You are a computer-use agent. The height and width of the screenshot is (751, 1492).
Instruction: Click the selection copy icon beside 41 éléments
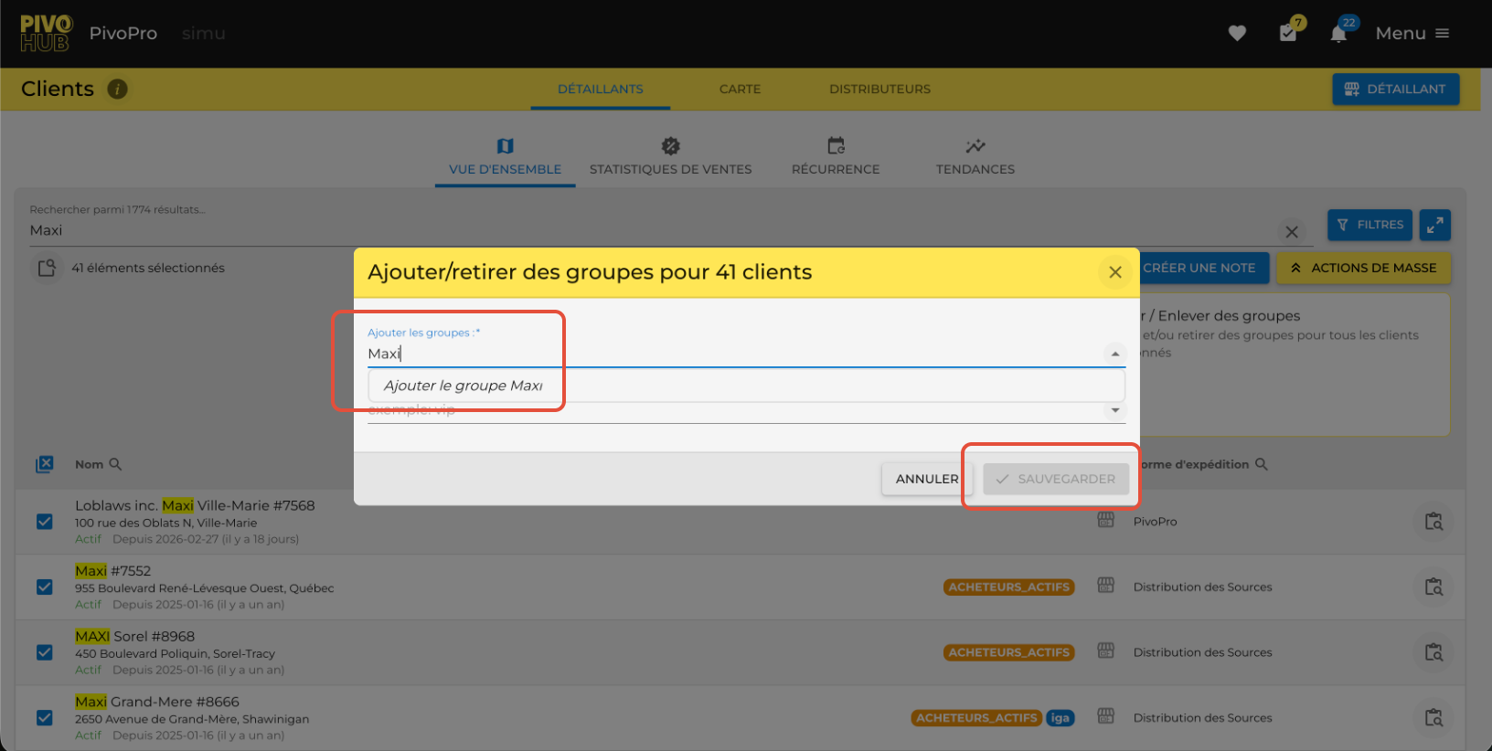coord(47,269)
